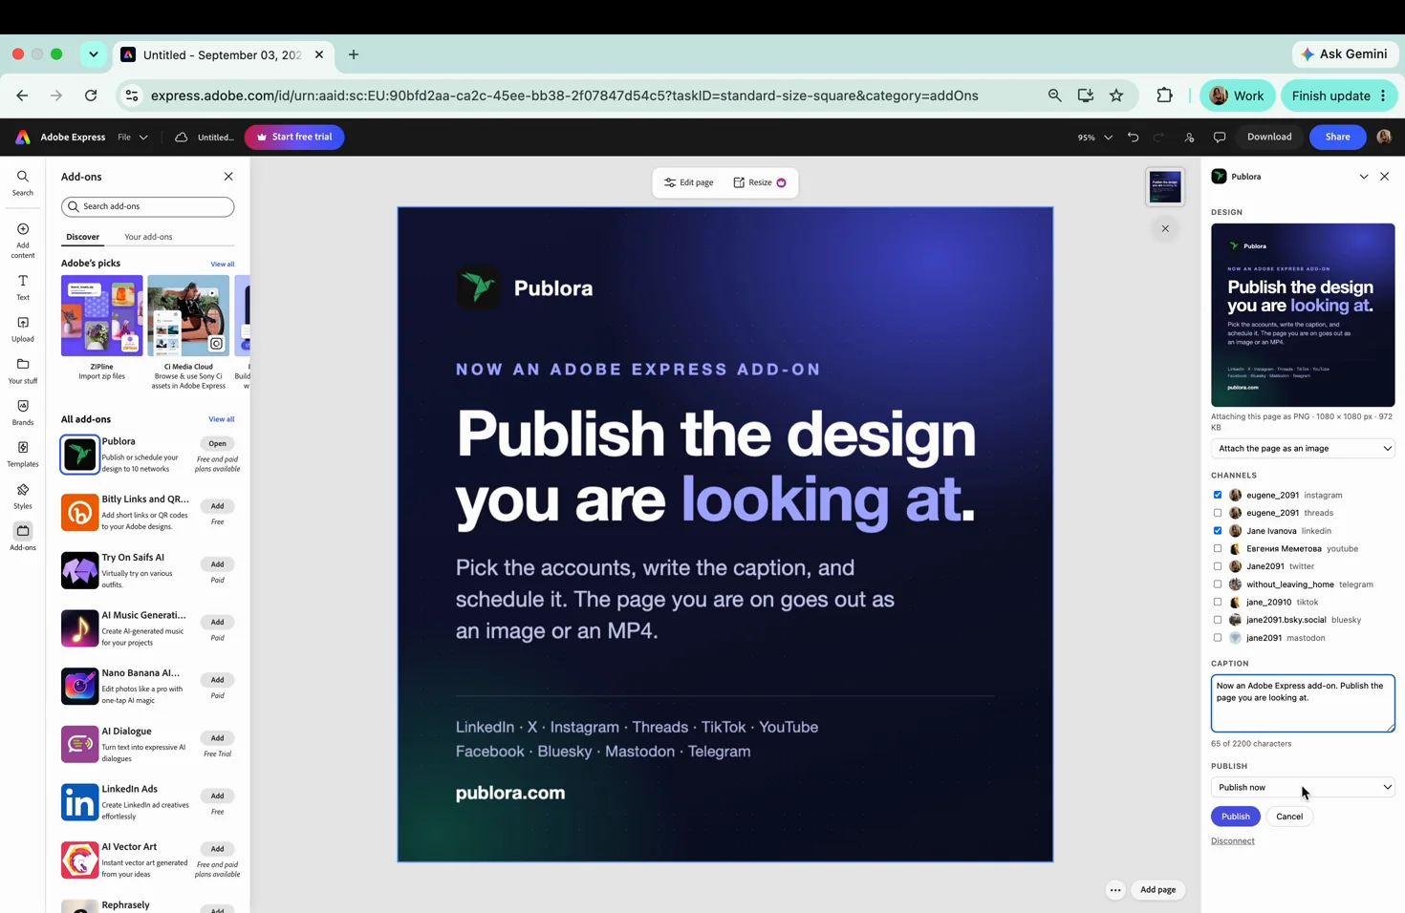Uncheck Jane Ivanova linkedin channel
This screenshot has height=913, width=1405.
(x=1218, y=531)
